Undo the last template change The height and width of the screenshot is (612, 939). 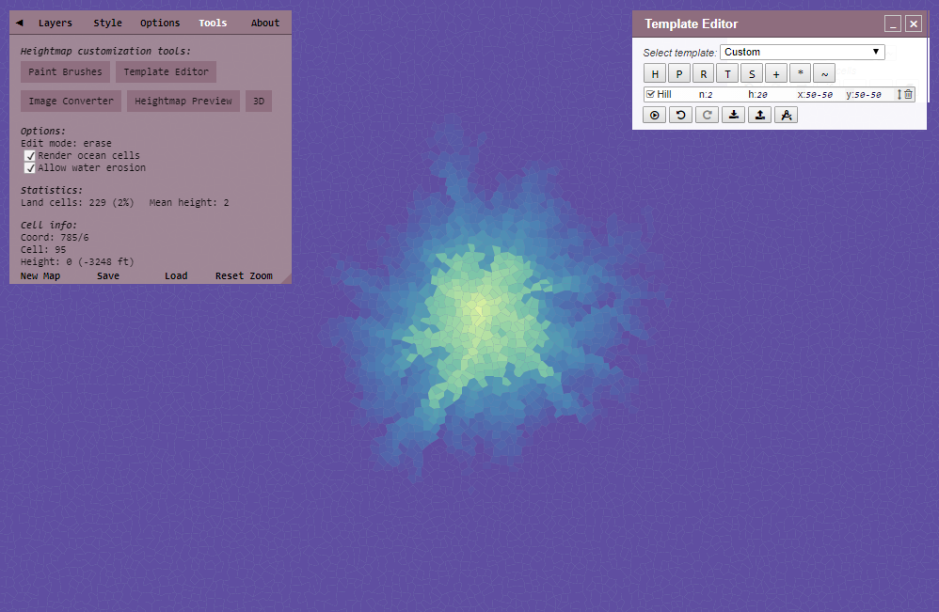point(678,115)
